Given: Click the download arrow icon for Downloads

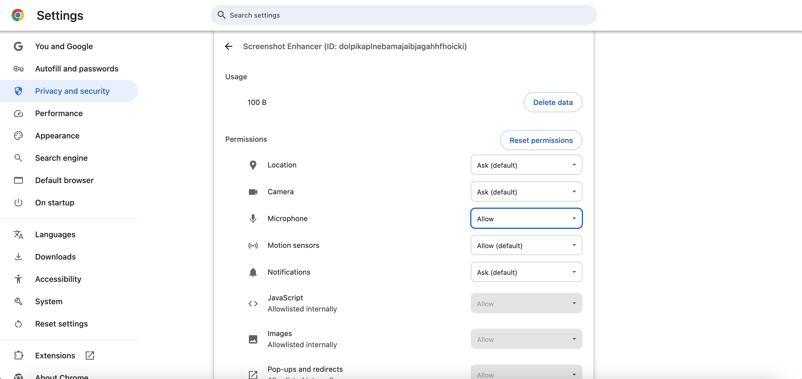Looking at the screenshot, I should click(18, 256).
